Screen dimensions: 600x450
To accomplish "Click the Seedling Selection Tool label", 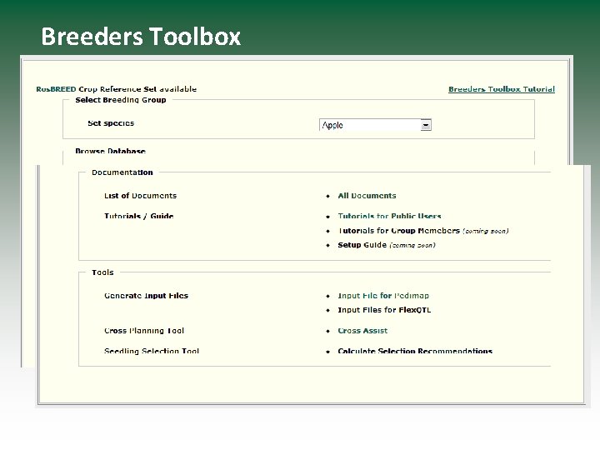I will pyautogui.click(x=152, y=351).
